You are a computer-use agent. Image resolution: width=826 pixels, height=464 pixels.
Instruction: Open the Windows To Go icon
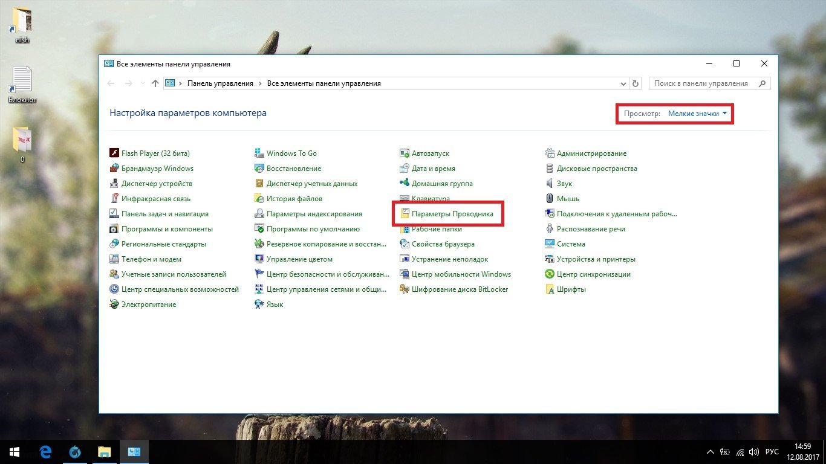(259, 153)
